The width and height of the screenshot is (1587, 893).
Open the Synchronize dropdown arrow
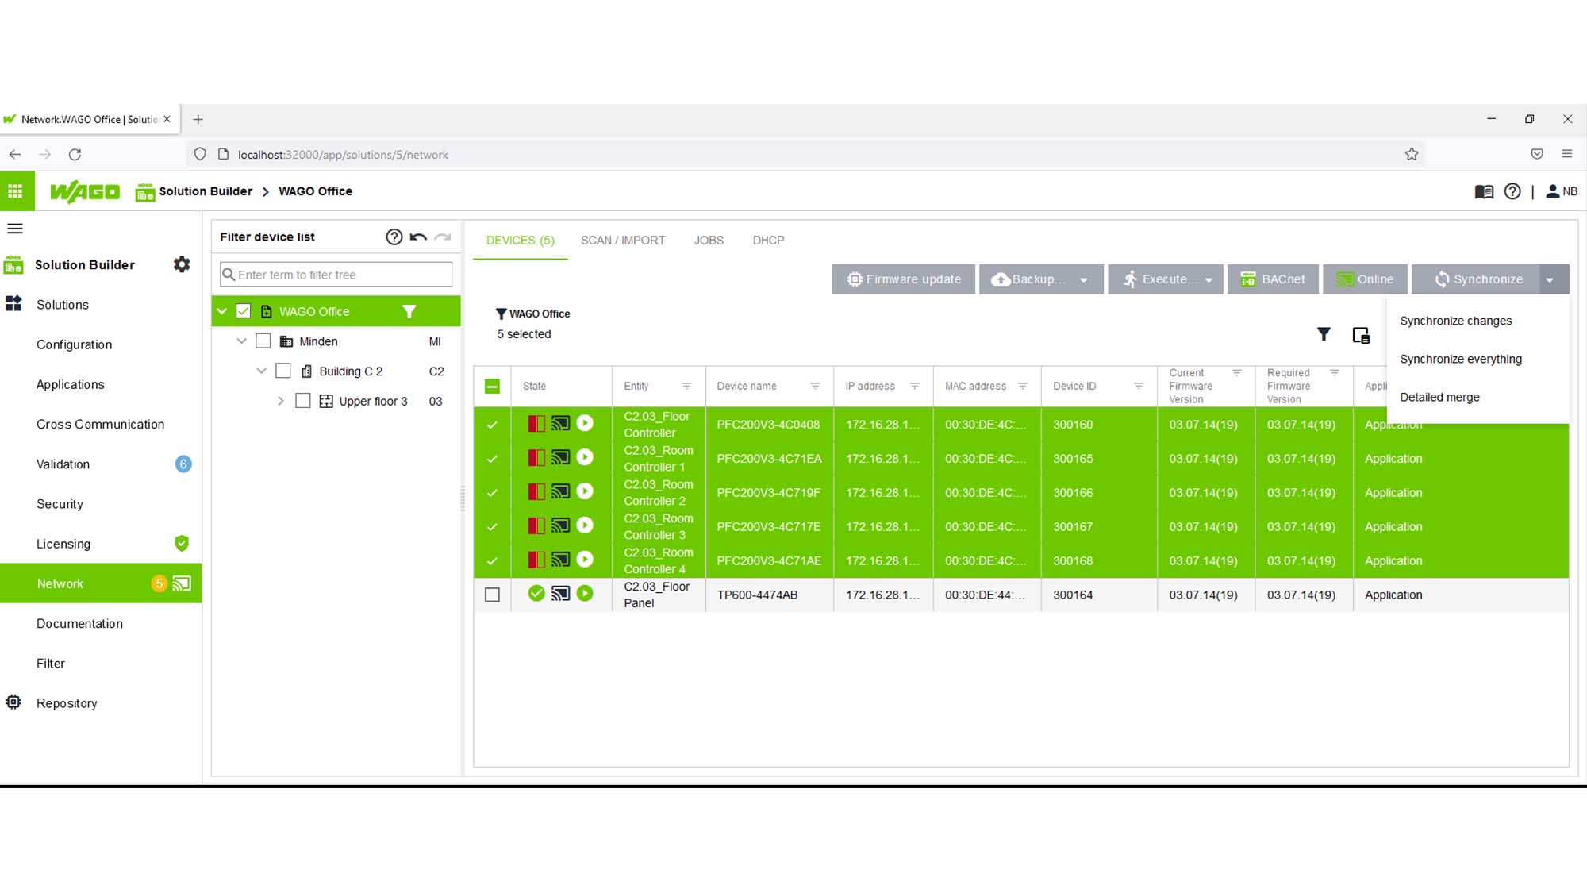click(1550, 279)
